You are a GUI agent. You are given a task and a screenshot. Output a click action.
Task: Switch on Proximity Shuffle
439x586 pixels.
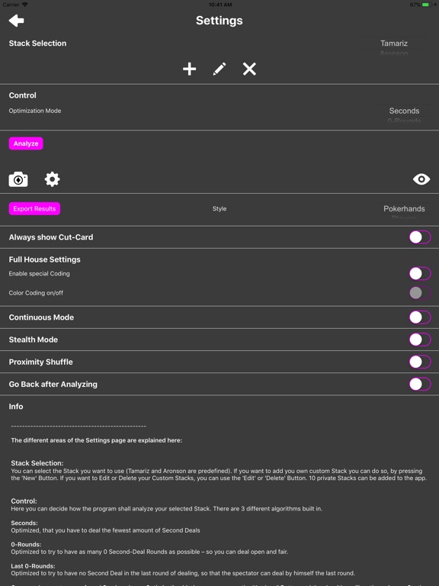tap(420, 362)
